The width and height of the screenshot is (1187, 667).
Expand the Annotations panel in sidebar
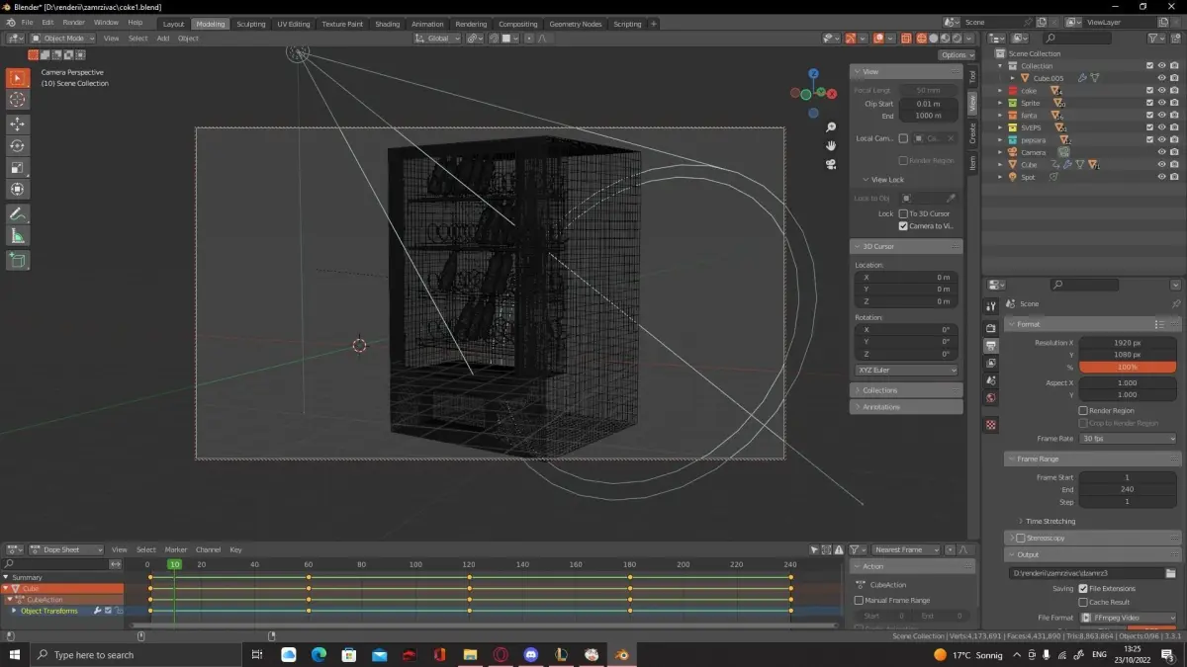906,407
